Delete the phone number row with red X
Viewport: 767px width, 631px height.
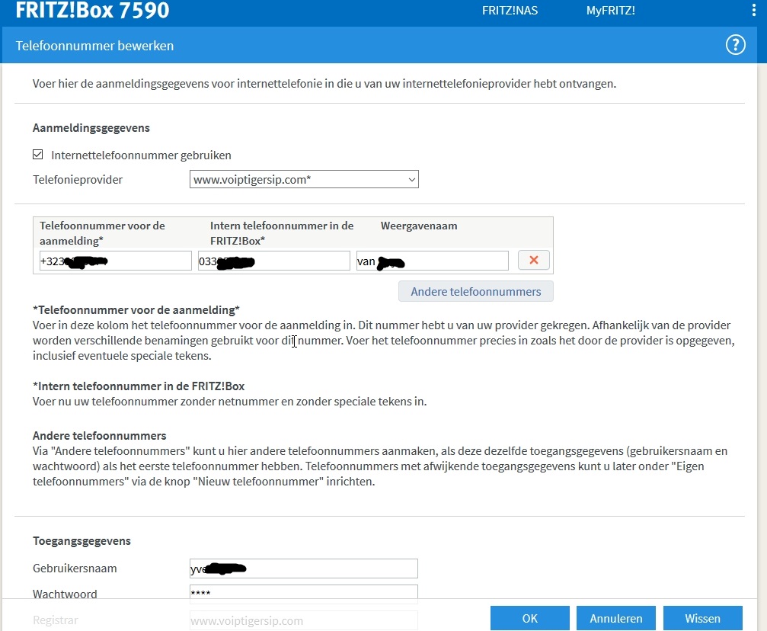coord(533,261)
